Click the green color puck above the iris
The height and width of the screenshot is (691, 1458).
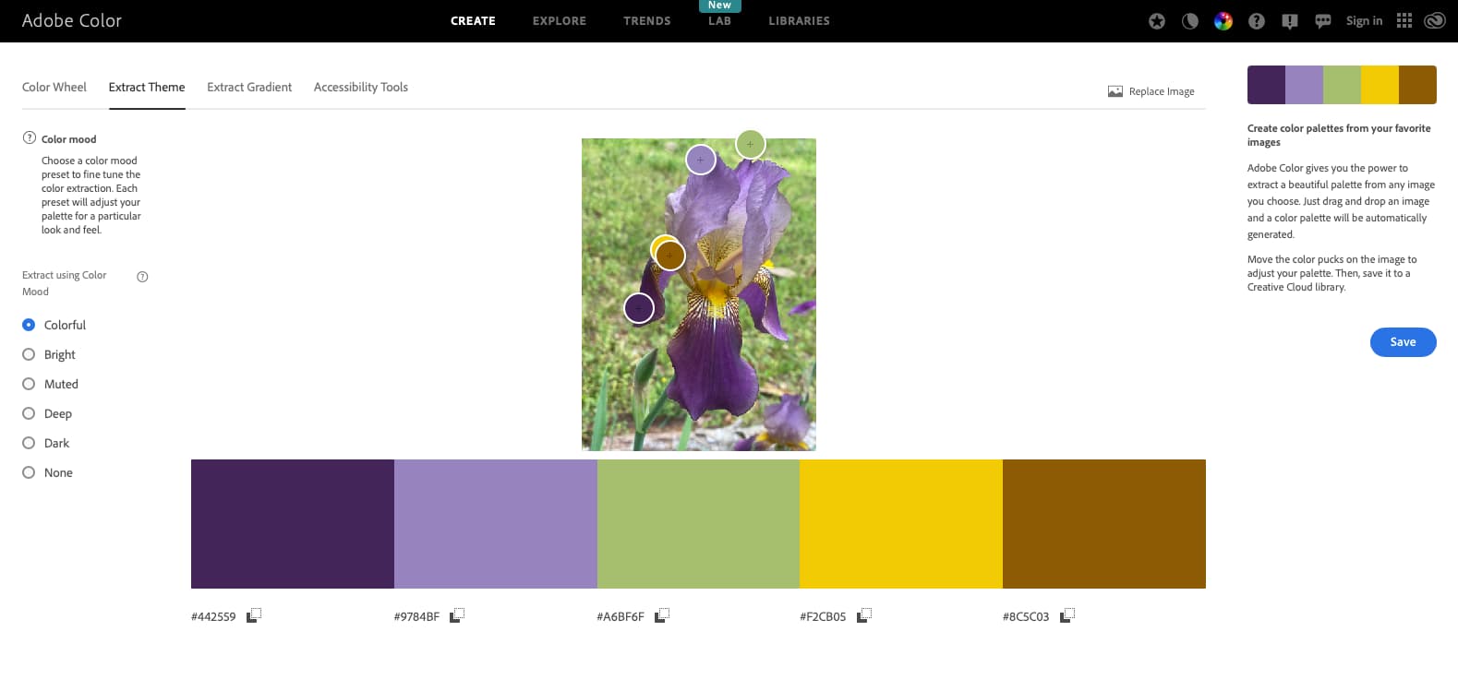click(751, 144)
